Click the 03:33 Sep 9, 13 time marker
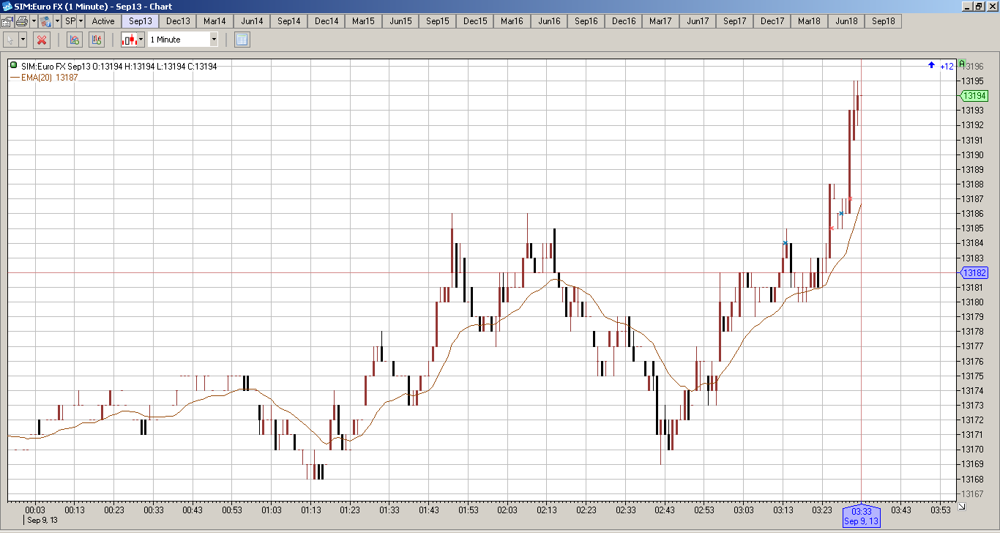The image size is (1000, 533). point(861,516)
